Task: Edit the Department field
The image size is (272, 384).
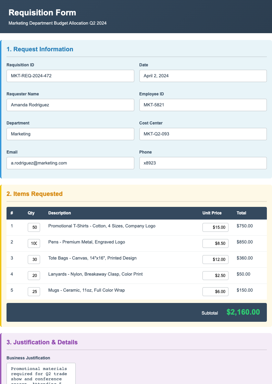Action: pos(70,134)
